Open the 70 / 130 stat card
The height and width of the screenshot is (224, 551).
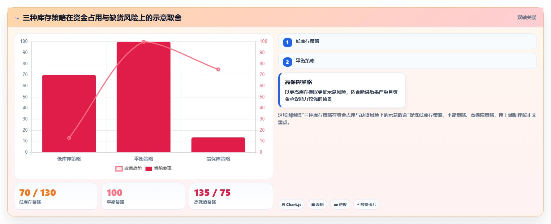tap(56, 196)
